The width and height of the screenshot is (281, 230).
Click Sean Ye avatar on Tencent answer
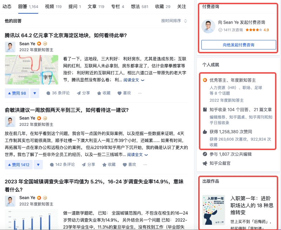[10, 47]
